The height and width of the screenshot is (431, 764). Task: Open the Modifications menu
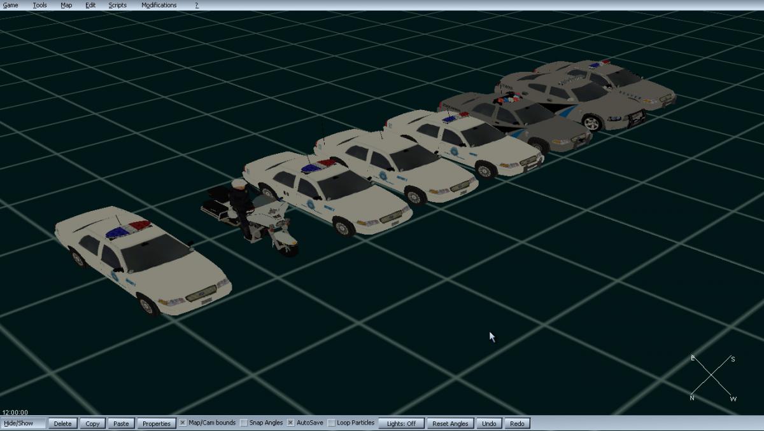pyautogui.click(x=159, y=5)
